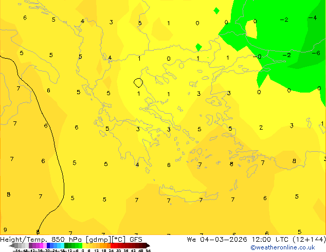
Task: Click the '2' temperature value on map
Action: (261, 128)
